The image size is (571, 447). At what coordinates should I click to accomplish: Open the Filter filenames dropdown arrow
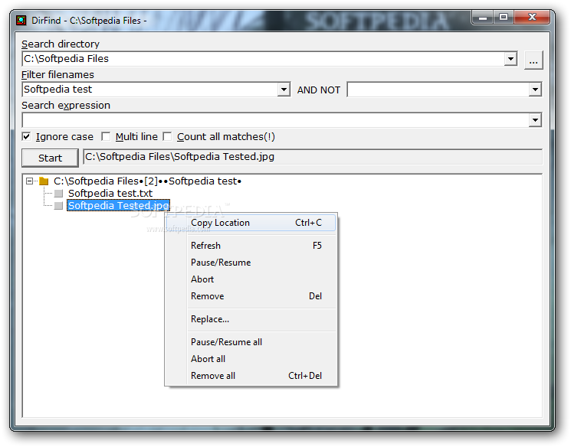(284, 90)
